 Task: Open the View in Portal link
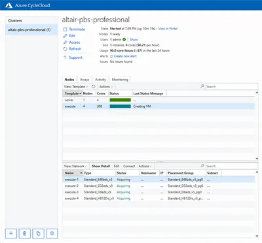[x=168, y=29]
